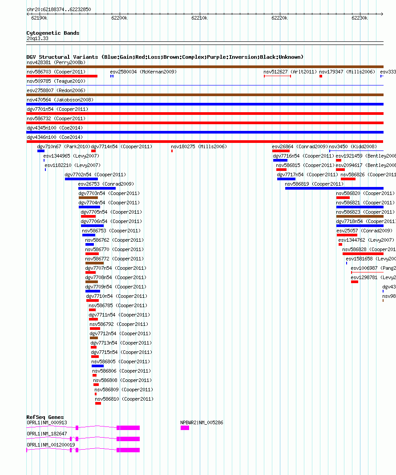The height and width of the screenshot is (475, 396).
Task: Click the Cytogenetic Bands track title
Action: 53,33
